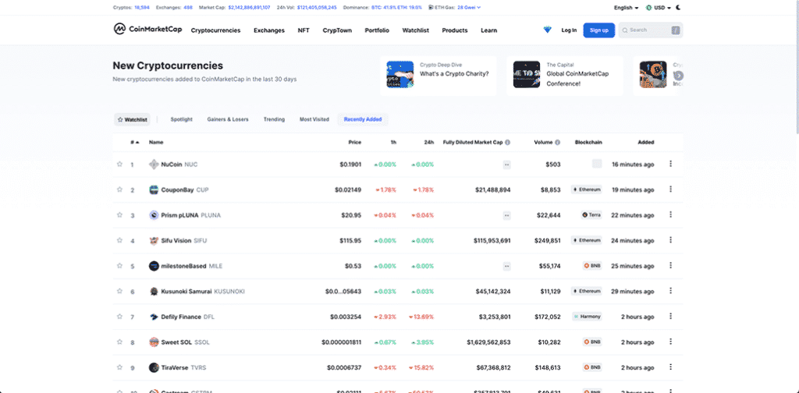Open the Portfolio page
The height and width of the screenshot is (393, 799).
tap(377, 30)
